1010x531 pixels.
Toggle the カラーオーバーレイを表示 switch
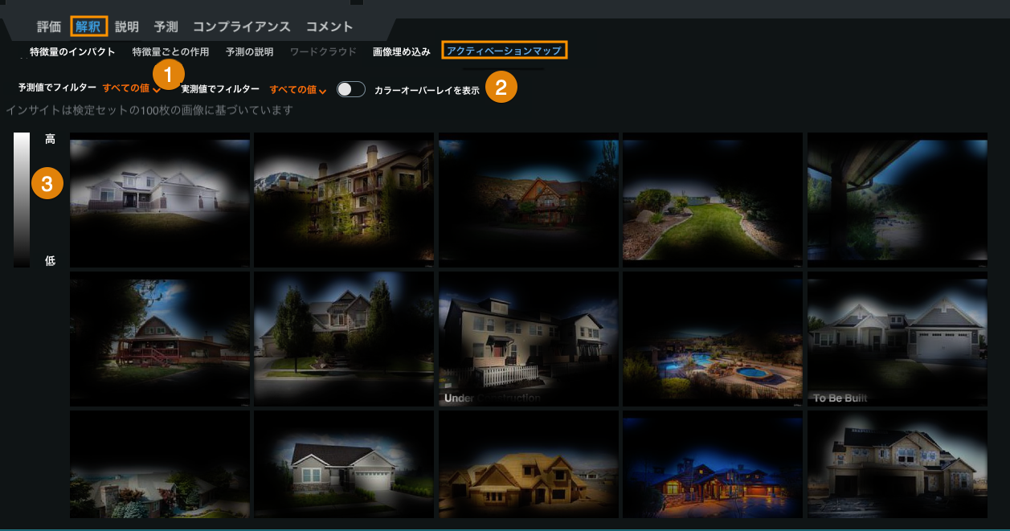pyautogui.click(x=351, y=89)
